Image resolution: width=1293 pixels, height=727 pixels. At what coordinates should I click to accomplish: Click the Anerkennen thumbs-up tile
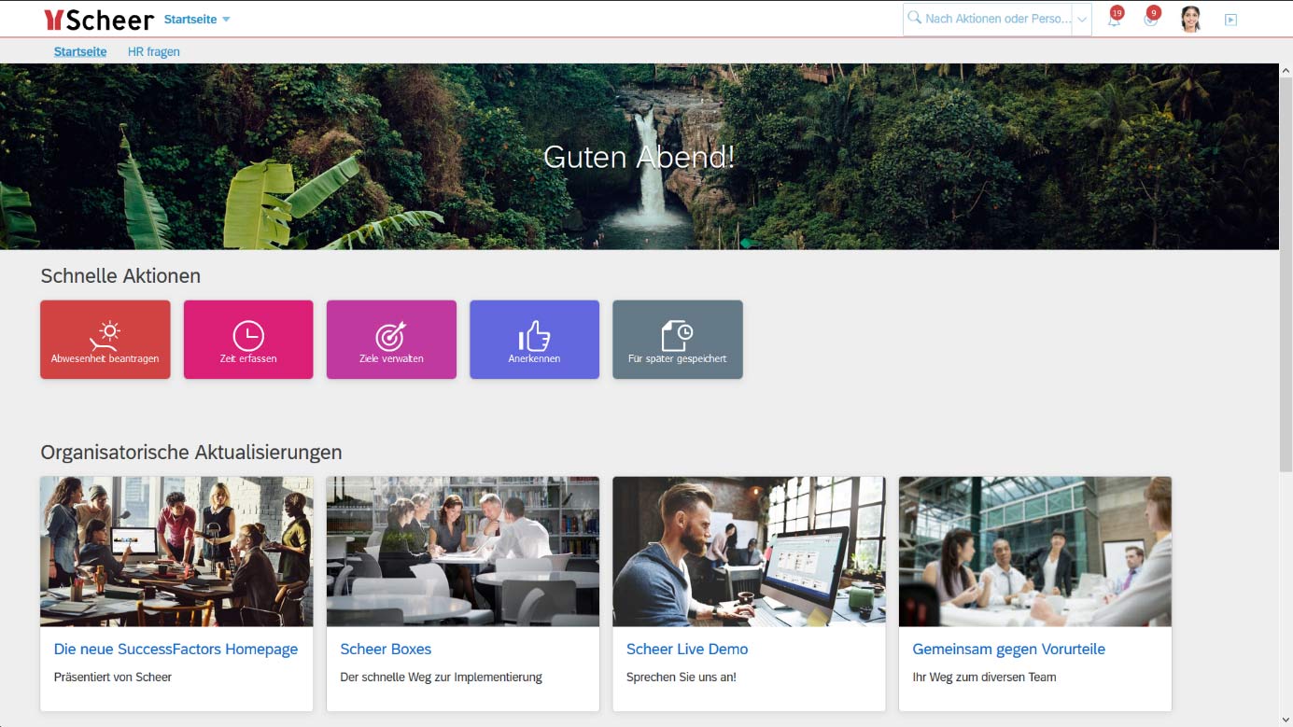[534, 340]
